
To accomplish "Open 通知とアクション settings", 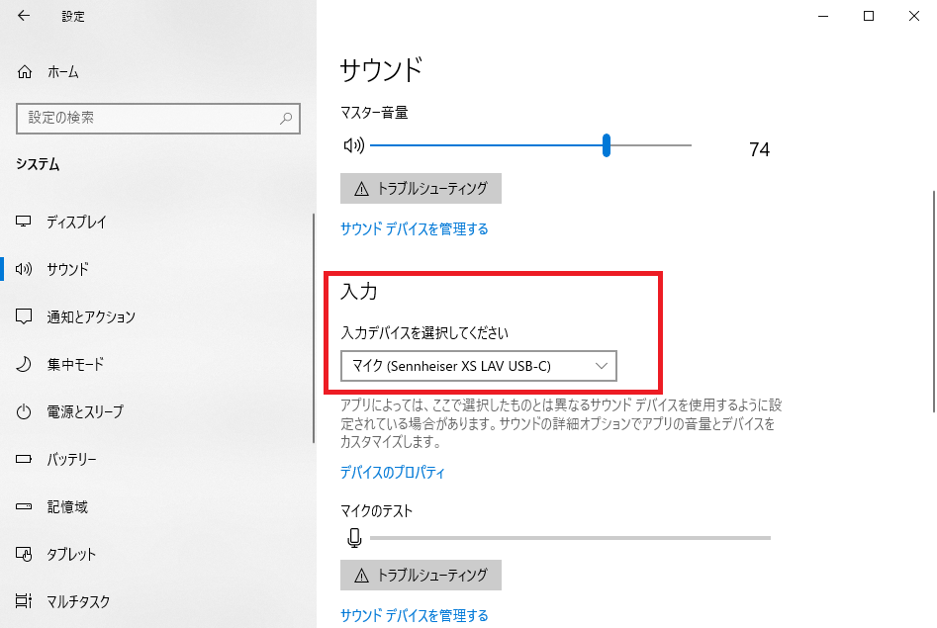I will [x=91, y=317].
